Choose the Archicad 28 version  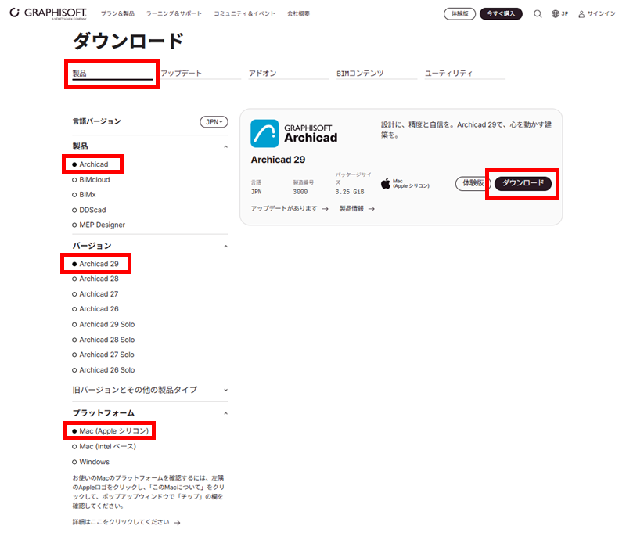95,279
